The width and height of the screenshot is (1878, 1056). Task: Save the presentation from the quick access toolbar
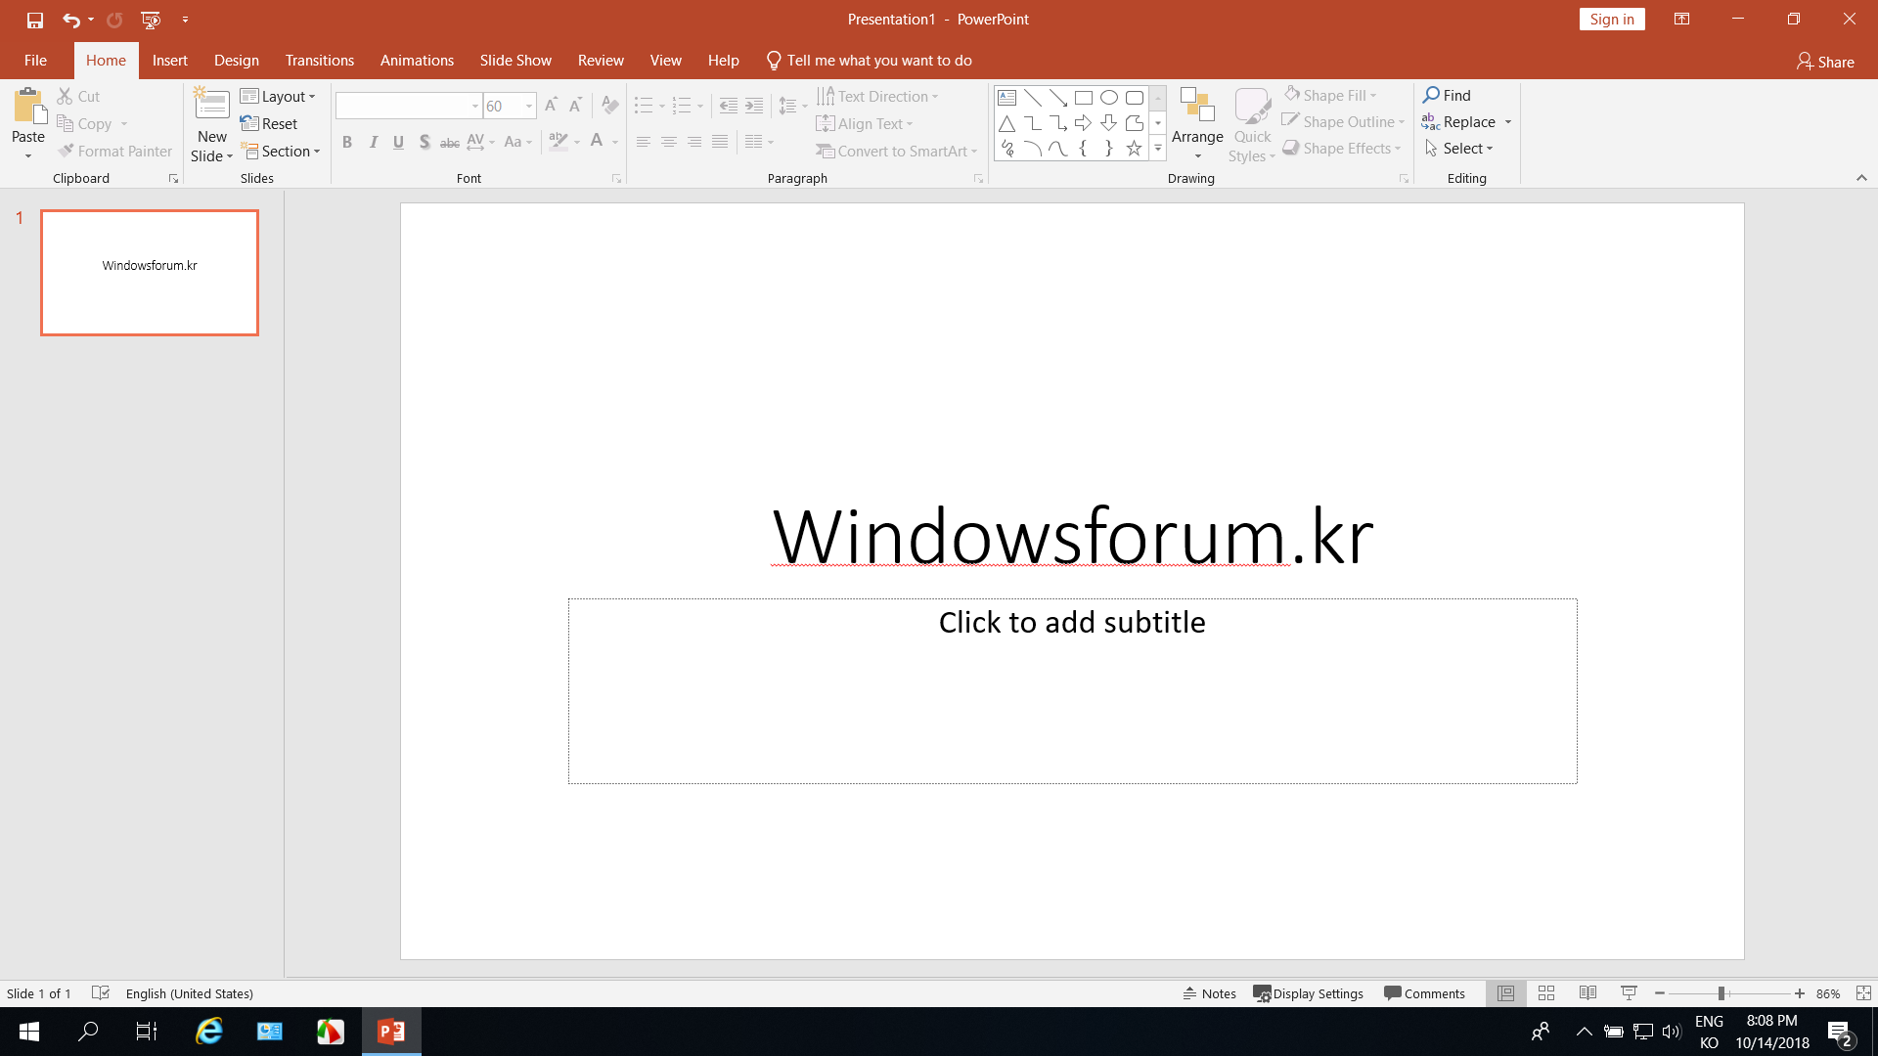35,20
